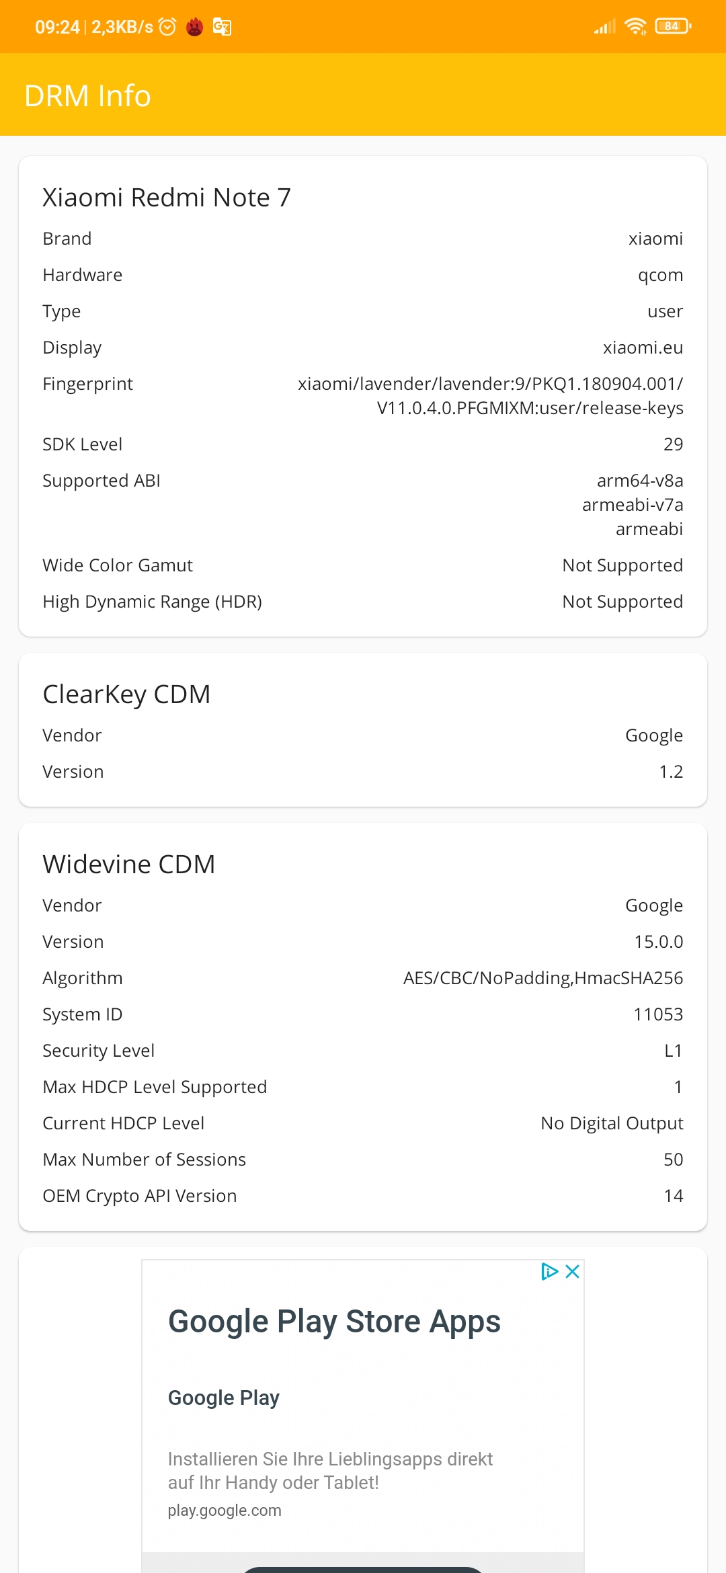Close the Google Play ad
Viewport: 726px width, 1573px height.
pyautogui.click(x=573, y=1271)
